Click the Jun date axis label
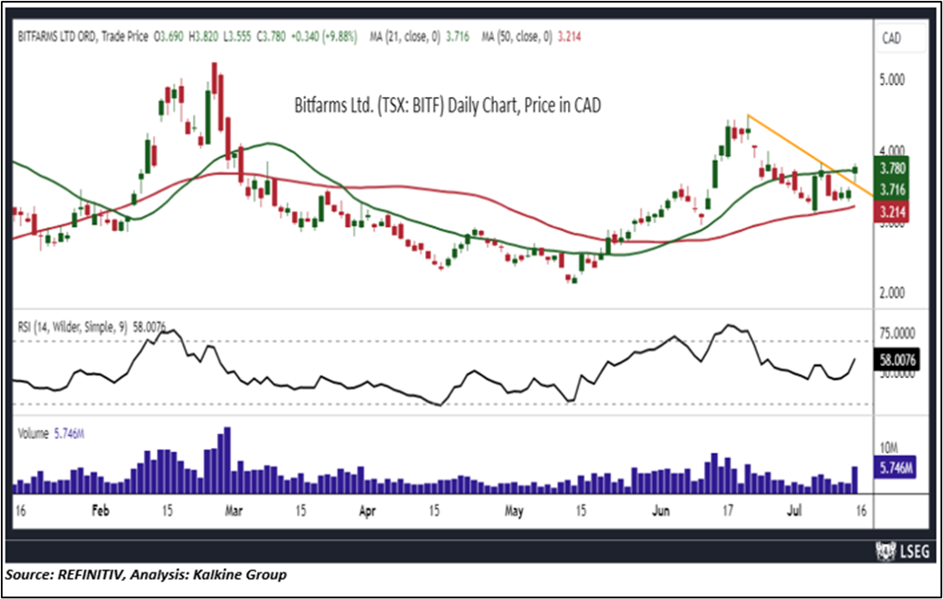The width and height of the screenshot is (943, 599). tap(660, 510)
